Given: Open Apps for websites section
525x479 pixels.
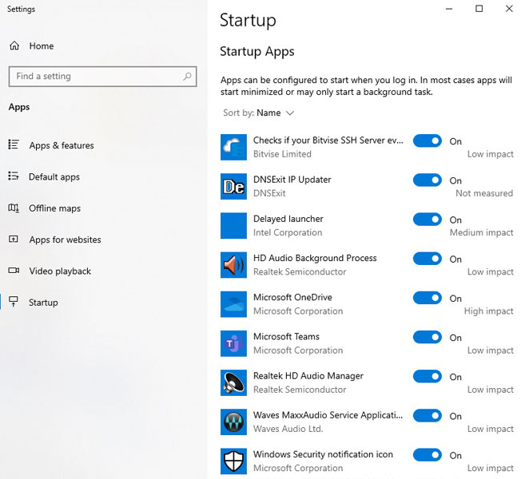Looking at the screenshot, I should pyautogui.click(x=65, y=239).
